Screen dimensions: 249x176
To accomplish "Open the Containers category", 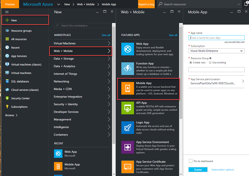I will click(x=82, y=135).
